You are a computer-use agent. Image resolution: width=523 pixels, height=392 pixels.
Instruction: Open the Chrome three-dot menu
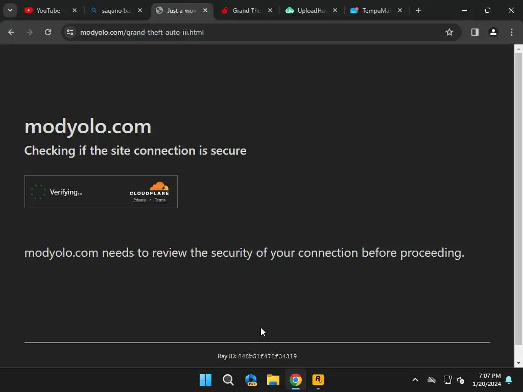pos(512,32)
